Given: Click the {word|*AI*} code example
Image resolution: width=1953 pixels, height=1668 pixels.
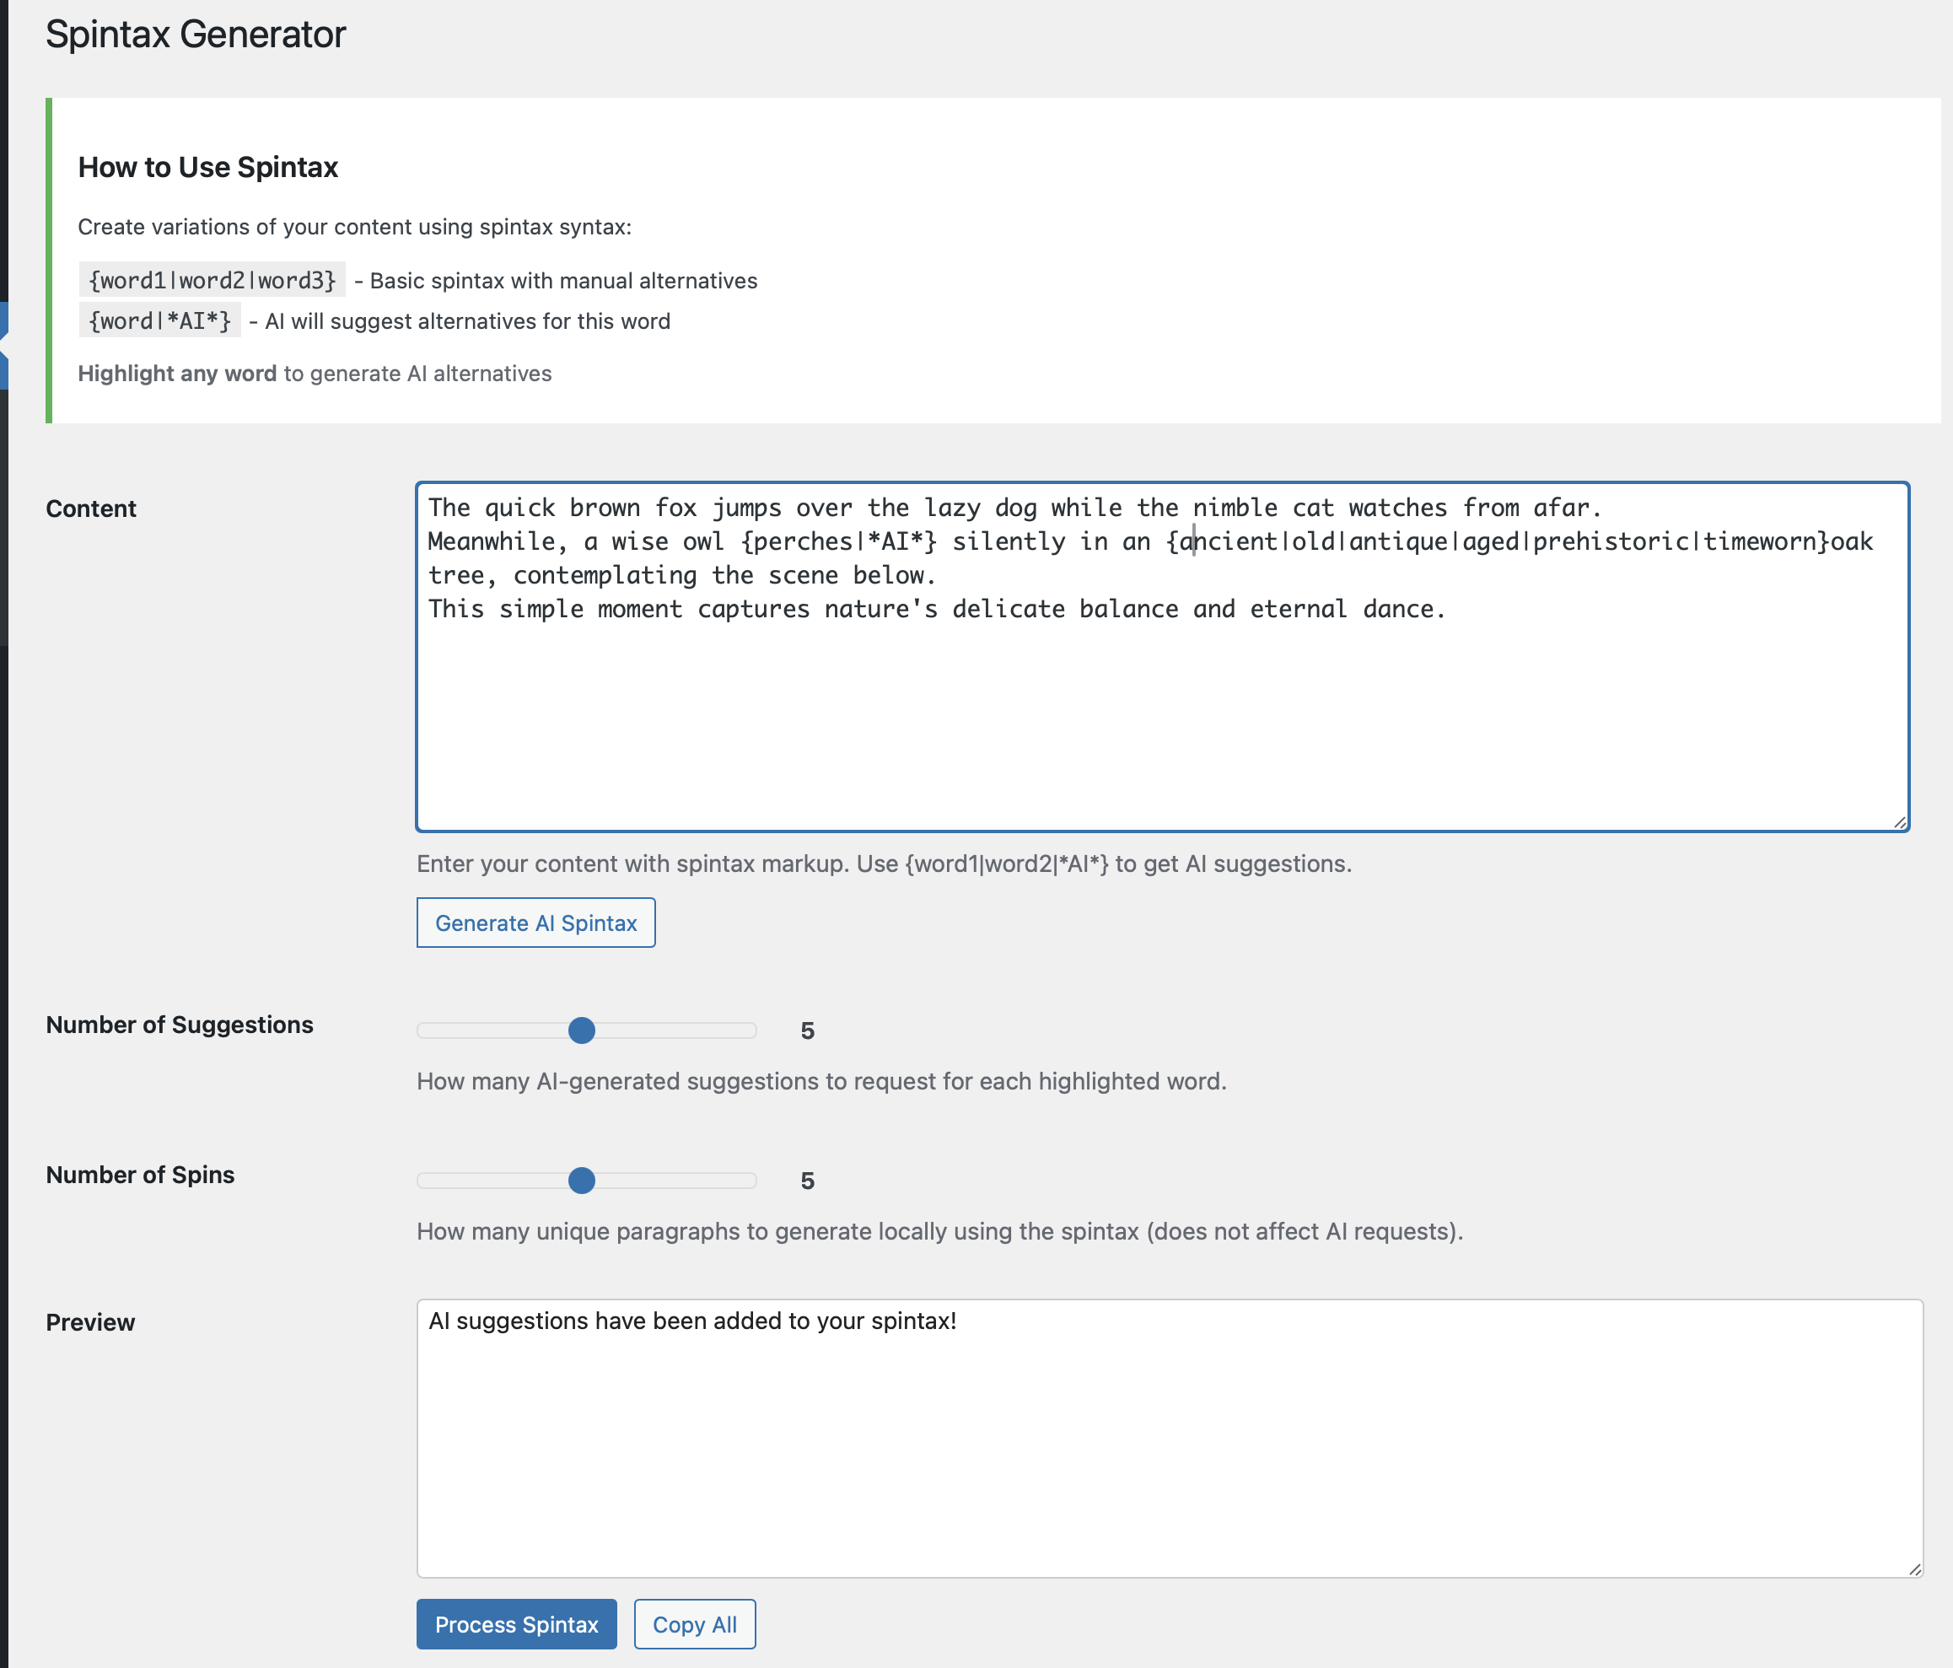Looking at the screenshot, I should point(160,321).
